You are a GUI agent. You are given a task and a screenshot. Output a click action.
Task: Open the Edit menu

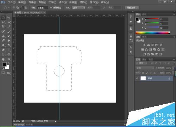pyautogui.click(x=22, y=2)
